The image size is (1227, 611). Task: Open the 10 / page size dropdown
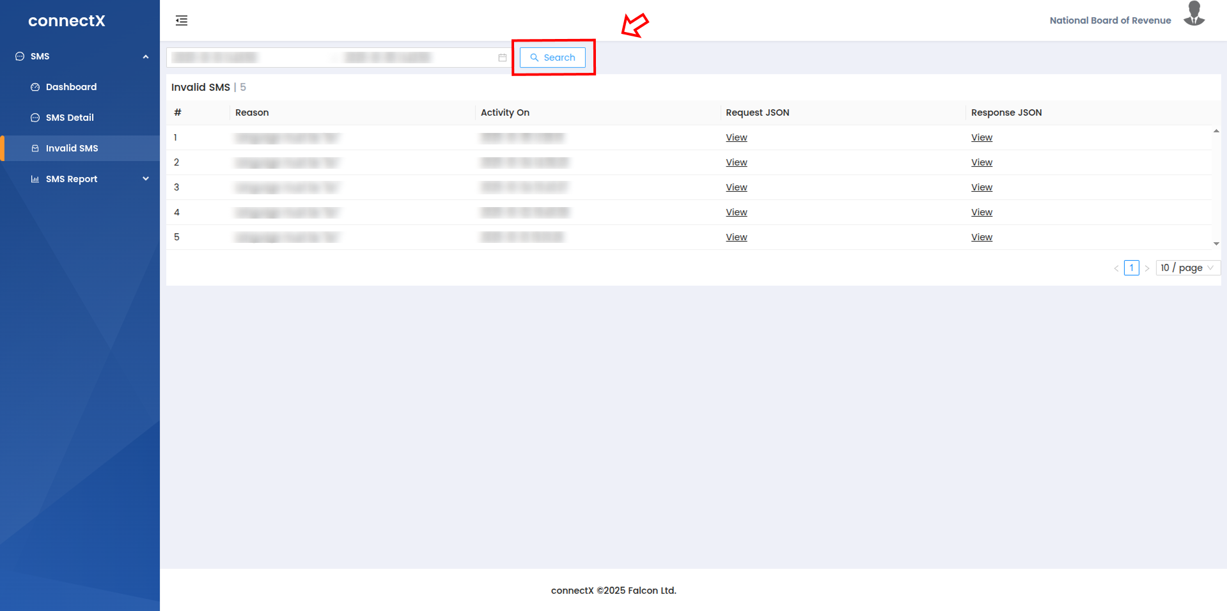(x=1187, y=268)
